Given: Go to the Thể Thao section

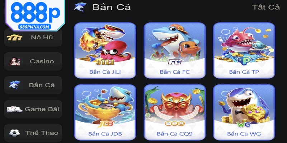Looking at the screenshot, I should (x=33, y=133).
